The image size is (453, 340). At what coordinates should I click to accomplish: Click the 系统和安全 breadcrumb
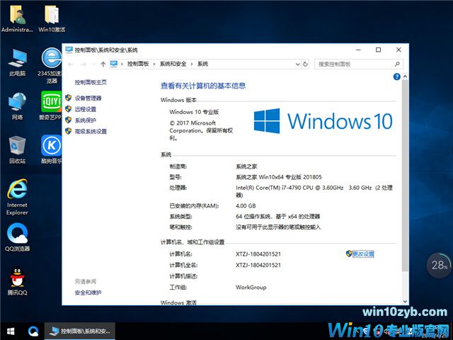point(173,64)
